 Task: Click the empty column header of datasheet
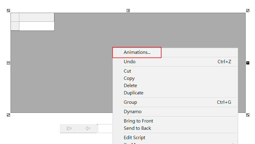click(37, 17)
